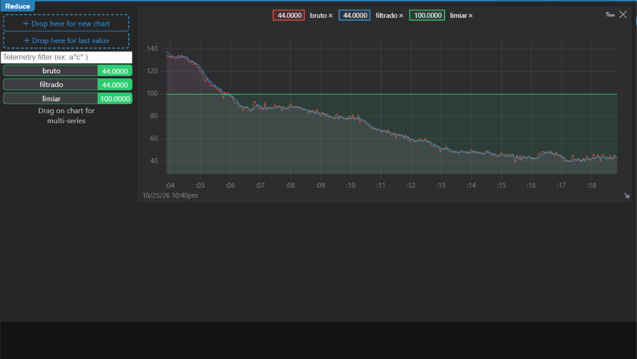Click the 'Drop here for new chart' zone
The width and height of the screenshot is (637, 359).
pyautogui.click(x=66, y=23)
